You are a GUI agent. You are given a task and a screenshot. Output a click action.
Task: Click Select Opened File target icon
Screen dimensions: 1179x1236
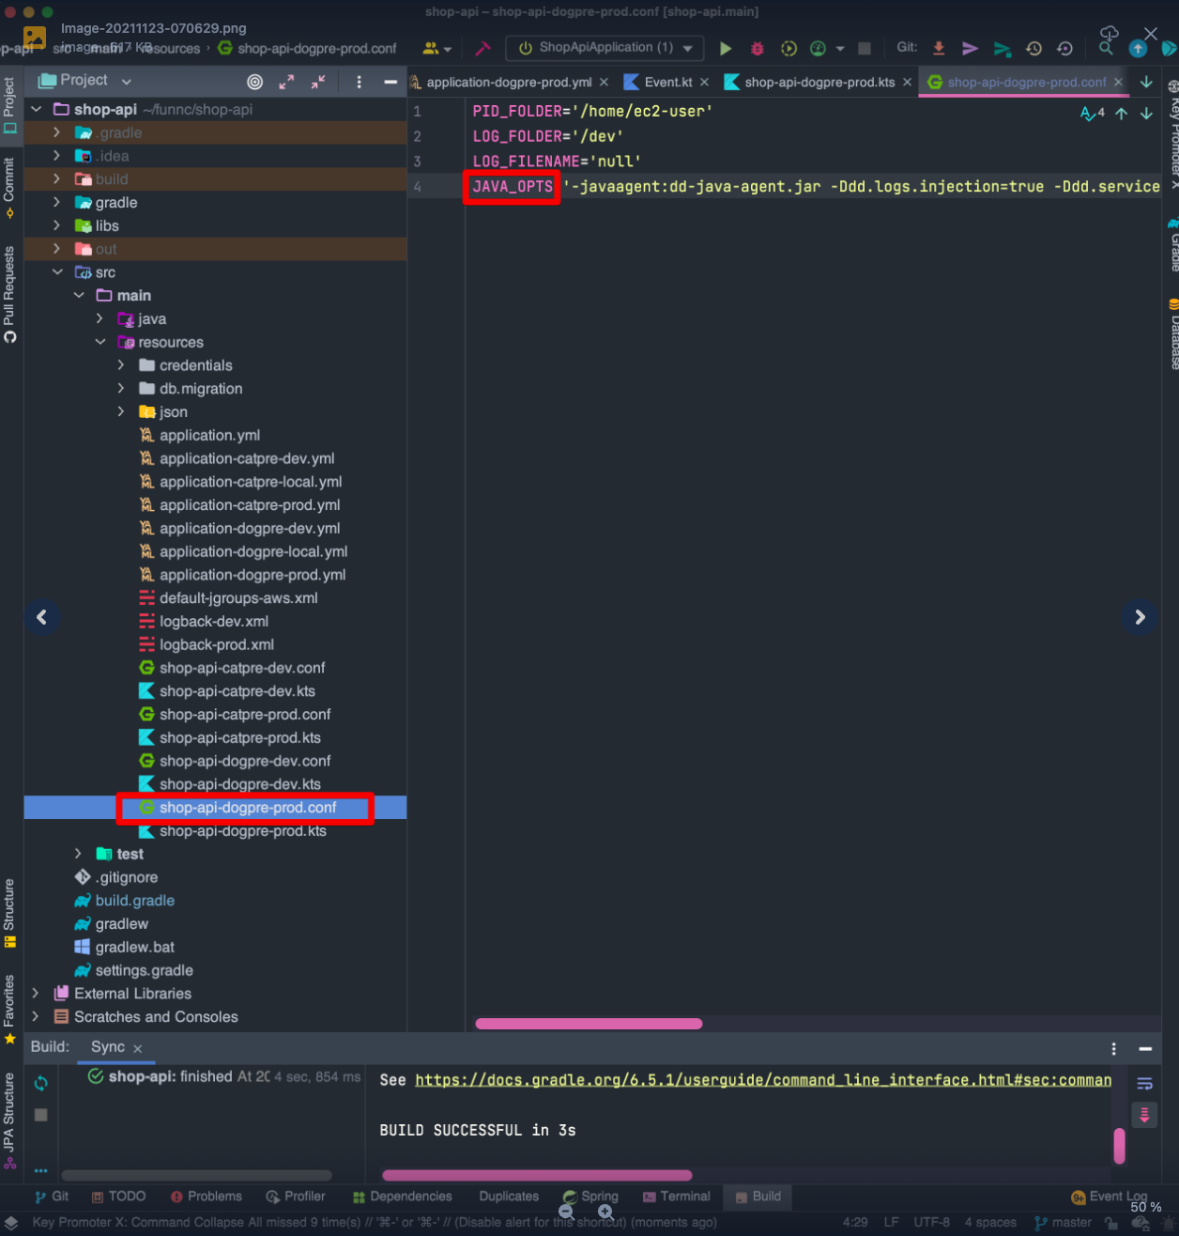(x=254, y=82)
